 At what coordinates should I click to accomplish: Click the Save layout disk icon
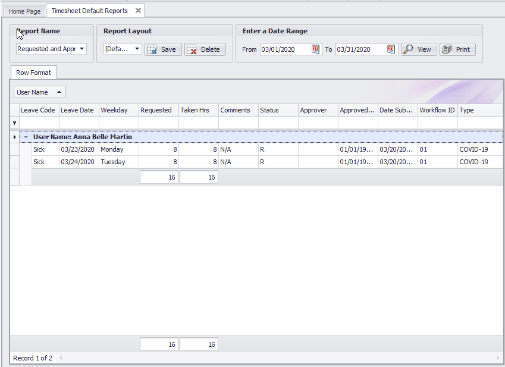152,49
